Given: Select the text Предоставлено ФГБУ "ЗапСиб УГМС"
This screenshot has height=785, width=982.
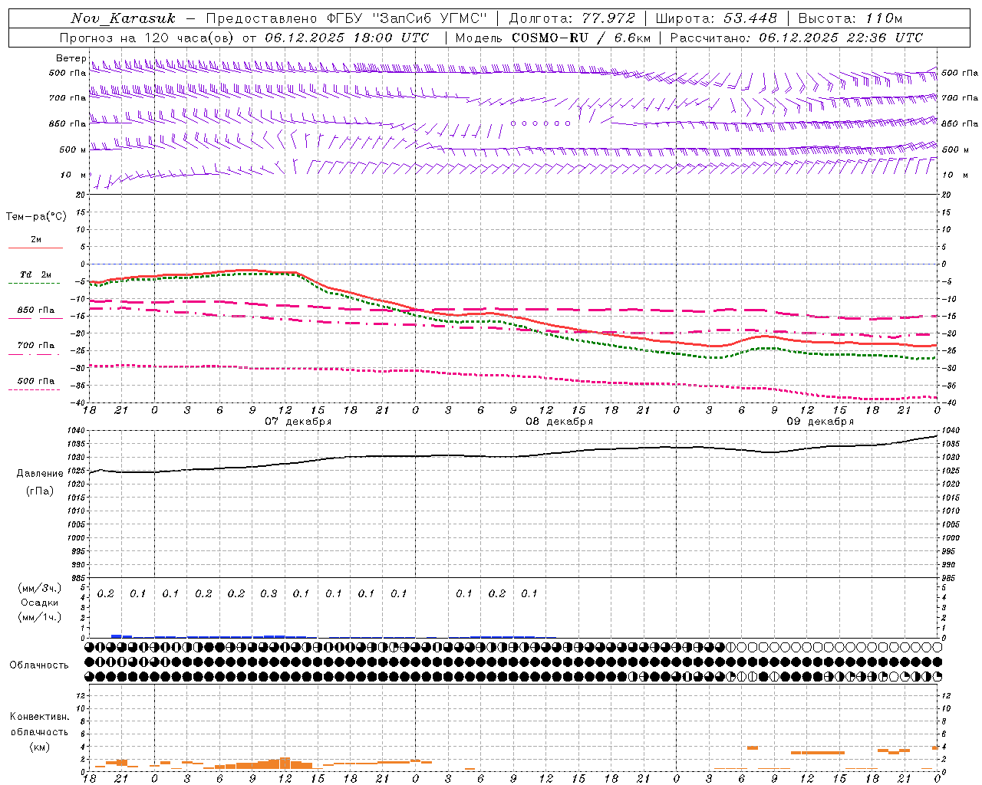Looking at the screenshot, I should pos(347,18).
